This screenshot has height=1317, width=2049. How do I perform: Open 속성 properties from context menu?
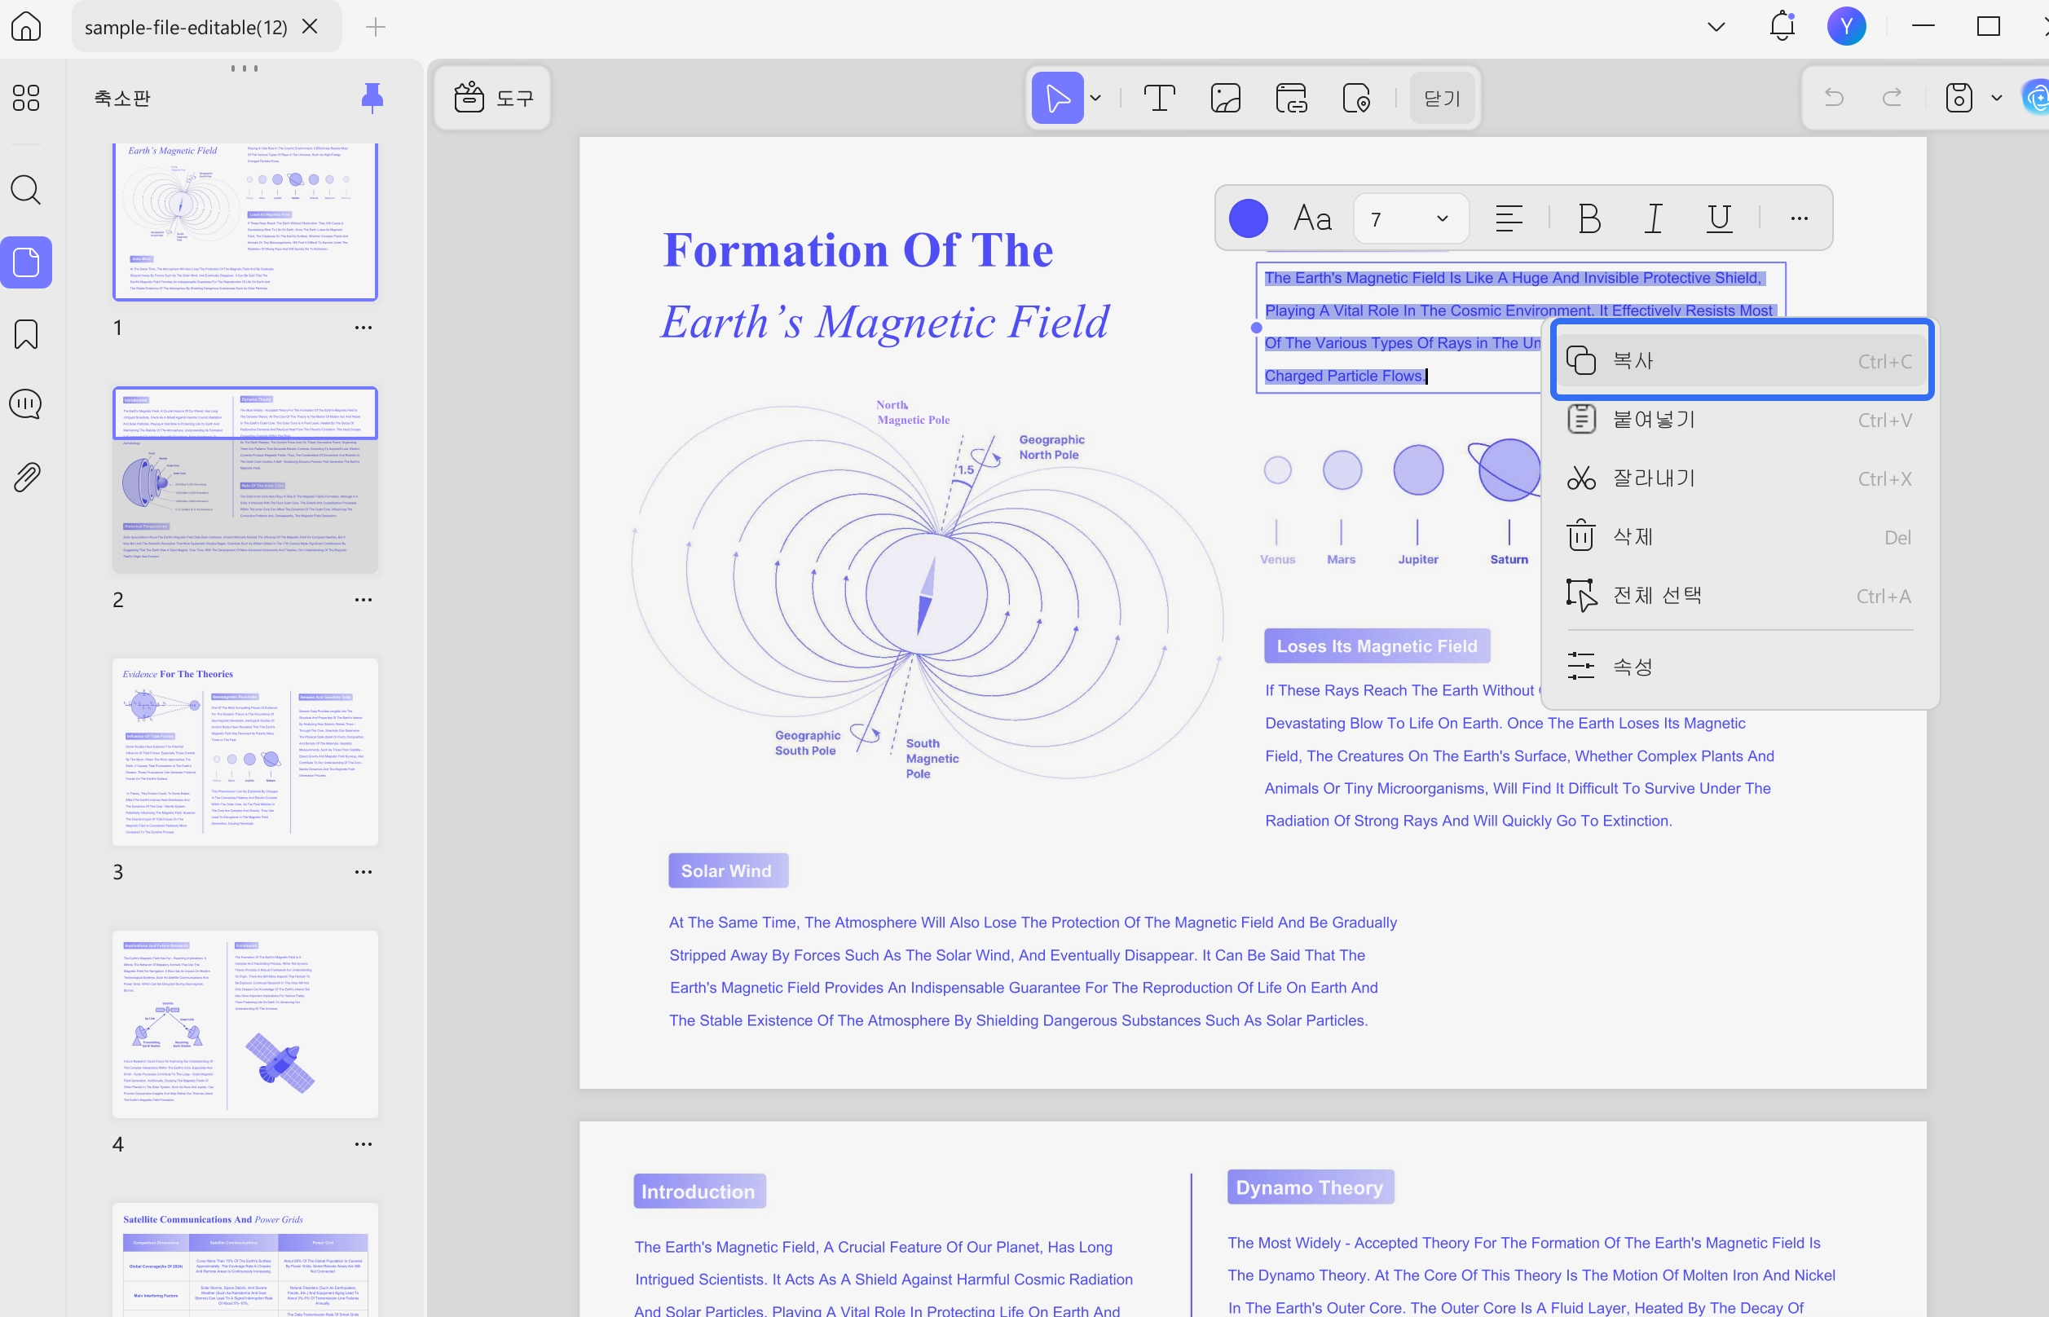1741,665
